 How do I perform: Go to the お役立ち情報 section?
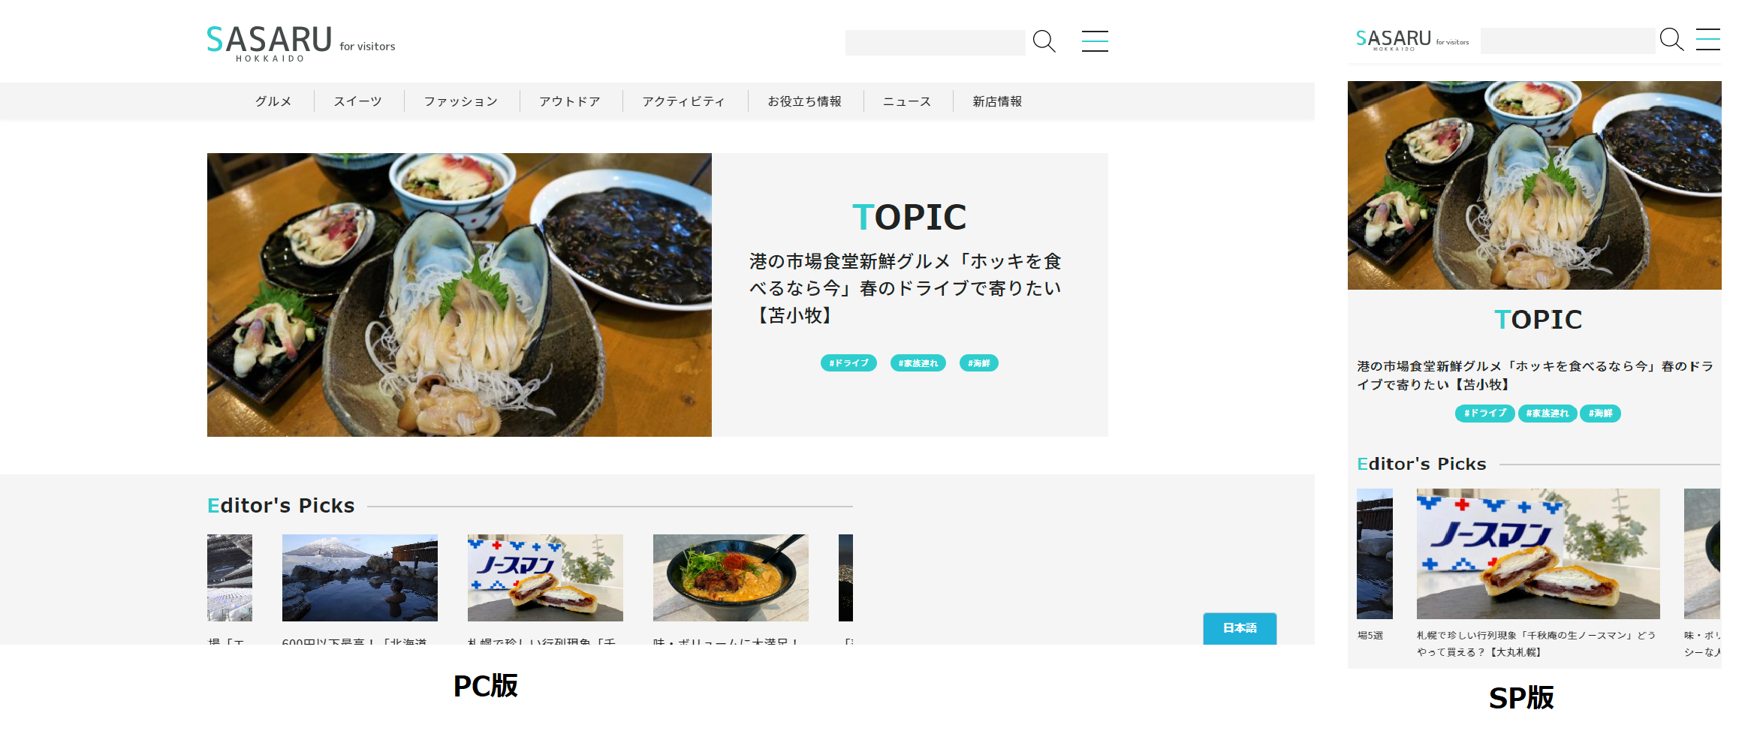[805, 101]
